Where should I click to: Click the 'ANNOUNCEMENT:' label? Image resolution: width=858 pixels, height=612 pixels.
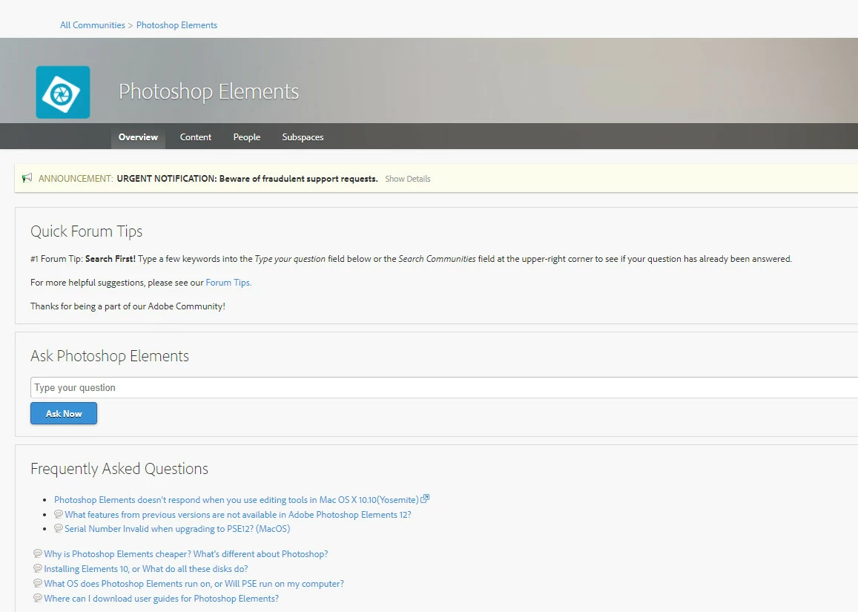point(76,179)
